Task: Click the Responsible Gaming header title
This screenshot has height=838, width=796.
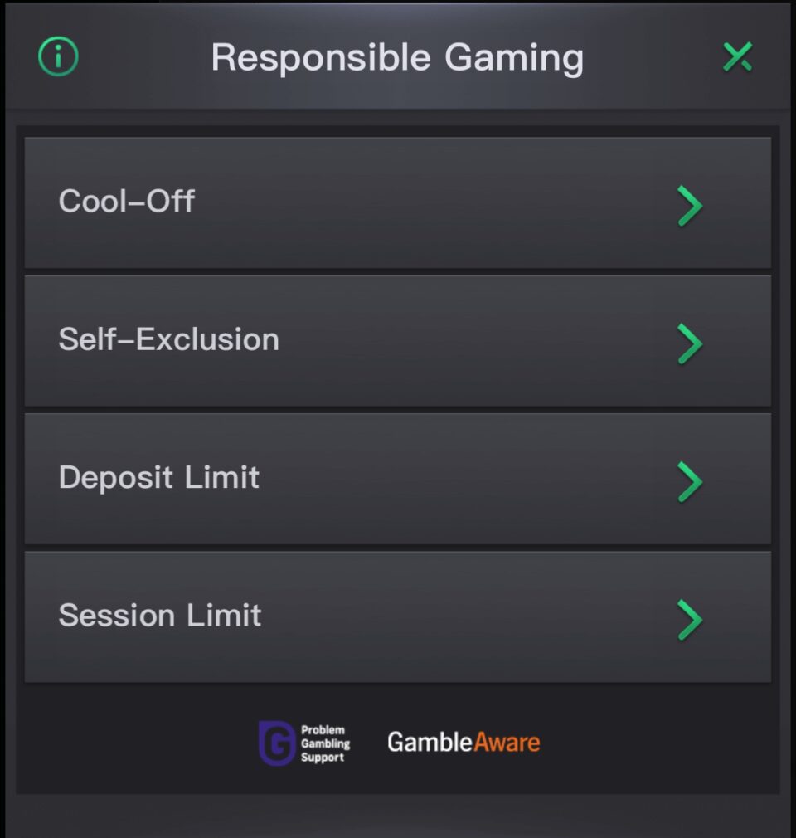Action: [397, 58]
